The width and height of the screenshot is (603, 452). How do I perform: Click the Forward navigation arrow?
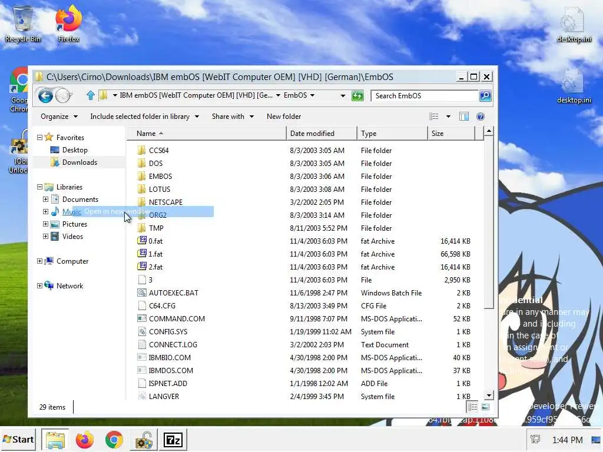[x=63, y=96]
